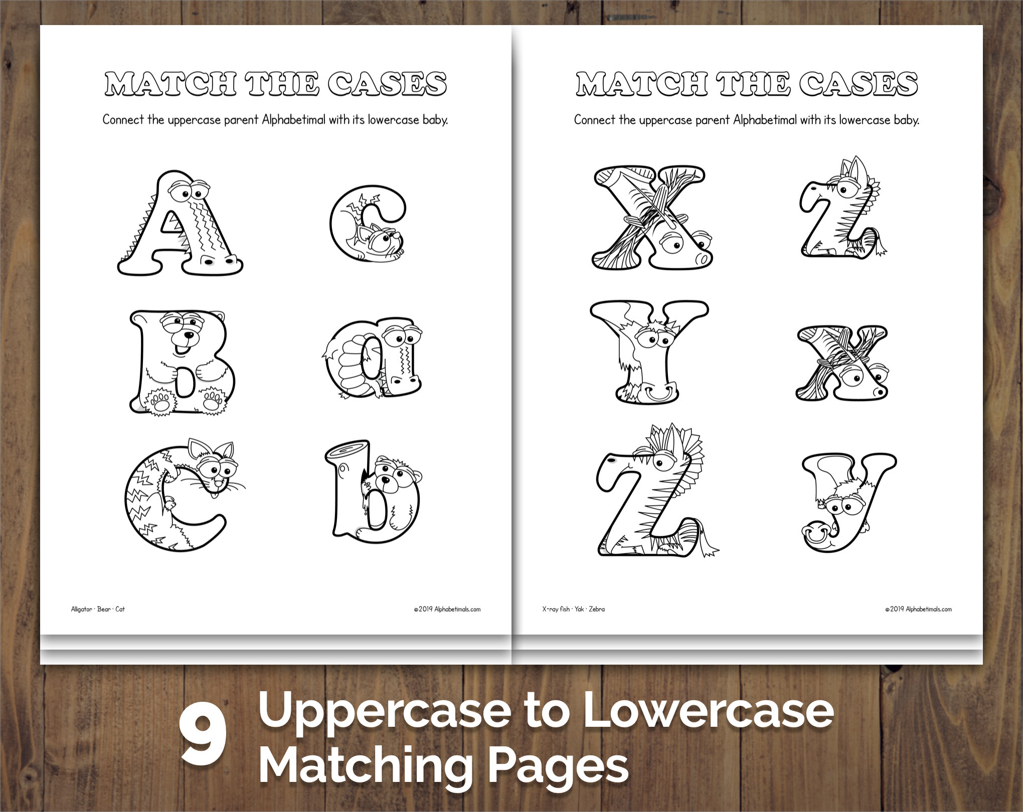
Task: Click the X-ray fish Yak Zebra footer
Action: point(573,609)
